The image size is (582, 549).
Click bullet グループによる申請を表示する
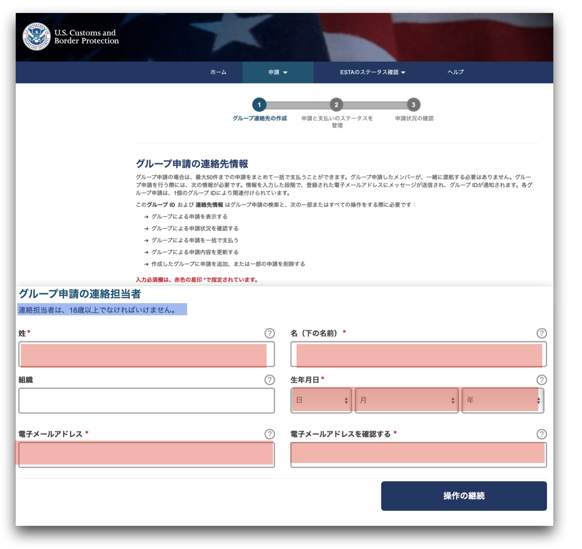click(x=189, y=216)
